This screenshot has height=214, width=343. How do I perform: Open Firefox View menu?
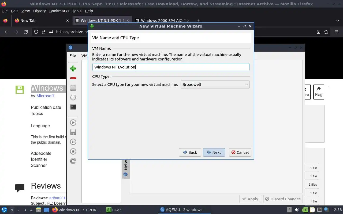25,11
